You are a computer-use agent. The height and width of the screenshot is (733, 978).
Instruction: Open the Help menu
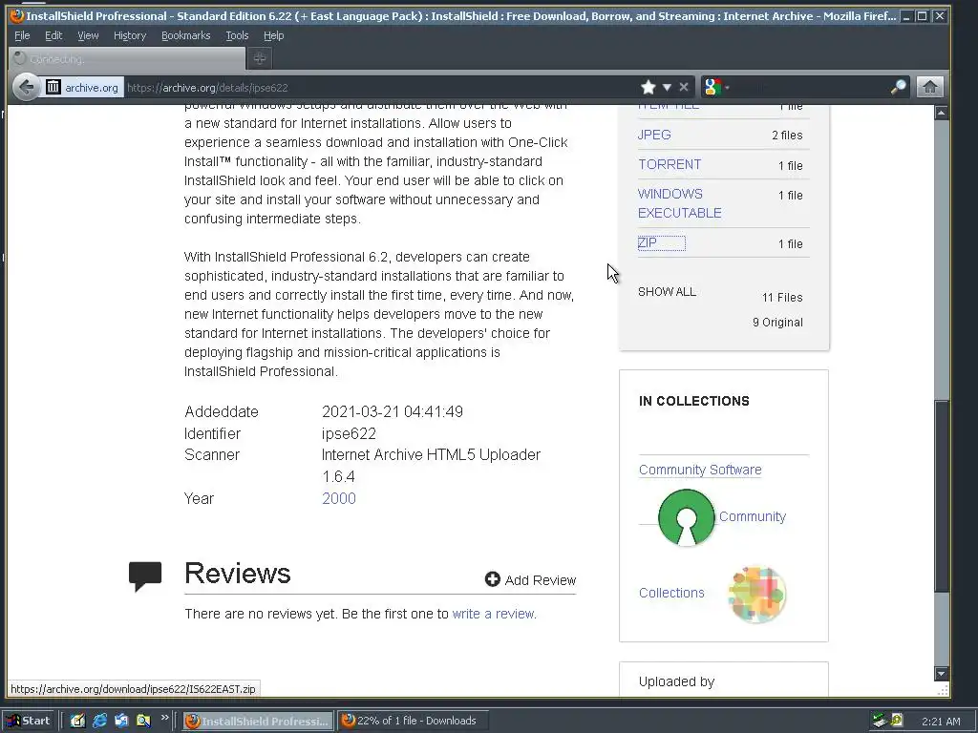[274, 35]
